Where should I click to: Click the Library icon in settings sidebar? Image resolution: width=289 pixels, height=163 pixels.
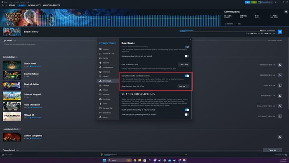point(100,76)
